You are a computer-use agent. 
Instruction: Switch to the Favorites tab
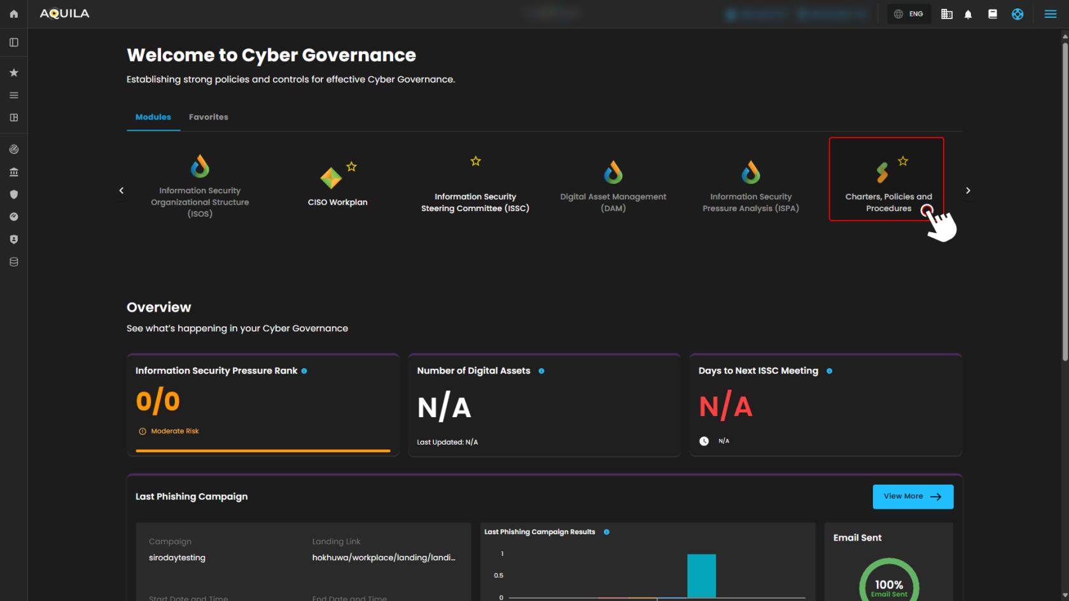pyautogui.click(x=208, y=117)
